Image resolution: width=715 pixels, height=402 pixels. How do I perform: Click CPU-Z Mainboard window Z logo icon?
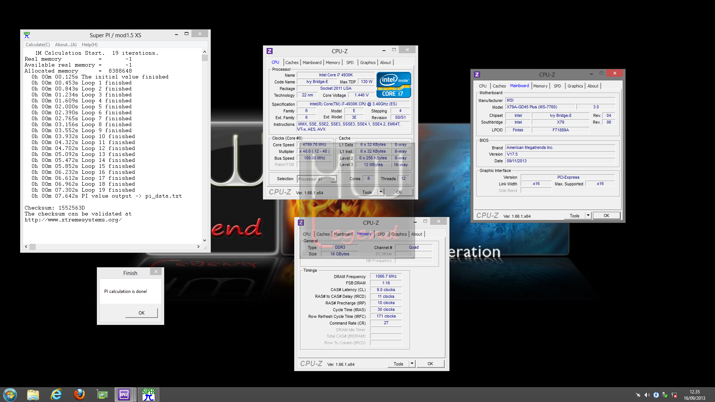pyautogui.click(x=477, y=74)
